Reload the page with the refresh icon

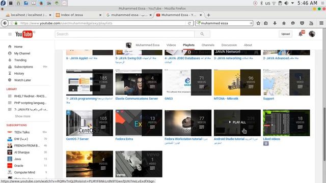click(x=189, y=23)
